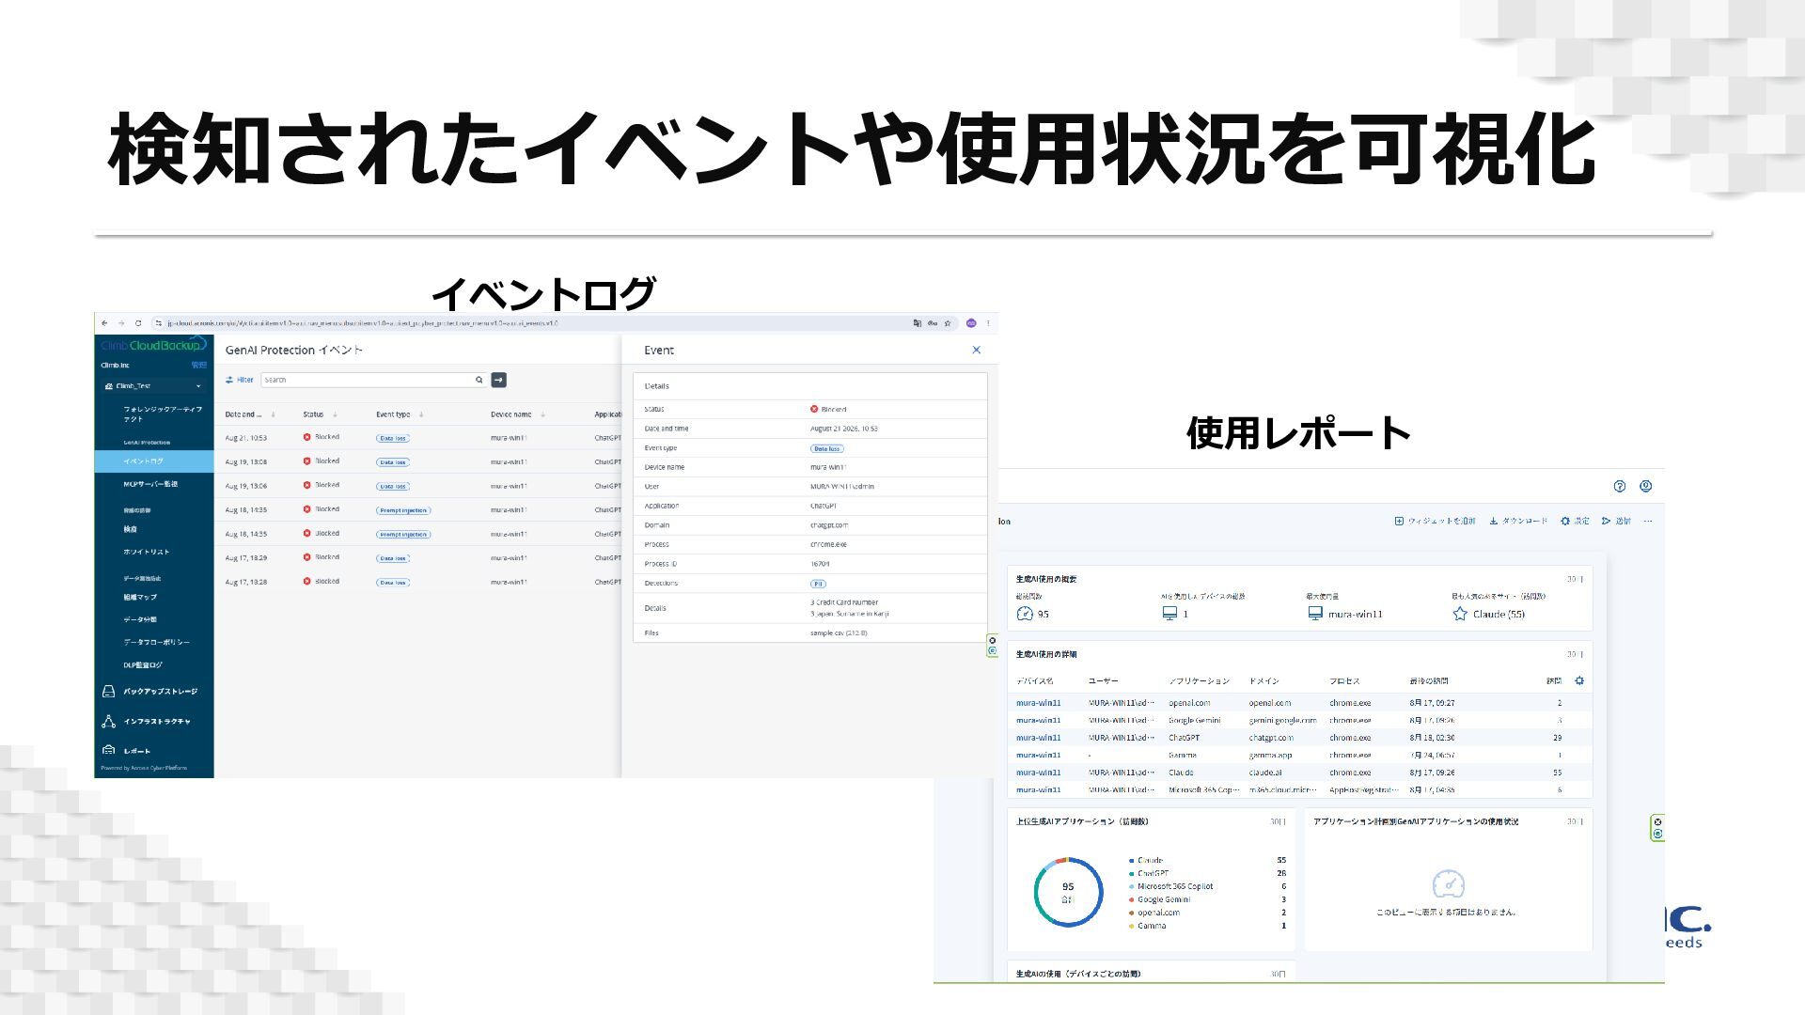Viewport: 1805px width, 1015px height.
Task: Click the dark arrow button beside search
Action: (499, 380)
